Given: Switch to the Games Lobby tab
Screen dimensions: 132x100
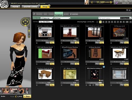Looking at the screenshot, I should tap(30, 7).
